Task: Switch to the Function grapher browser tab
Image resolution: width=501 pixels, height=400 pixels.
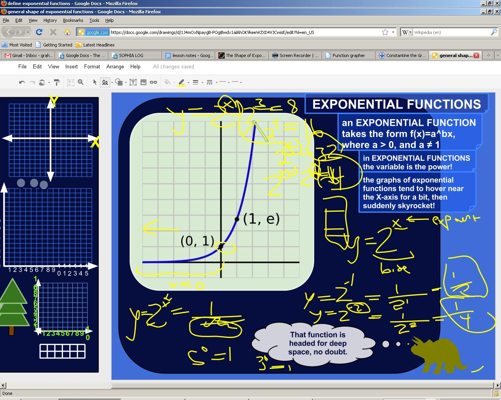Action: tap(348, 55)
